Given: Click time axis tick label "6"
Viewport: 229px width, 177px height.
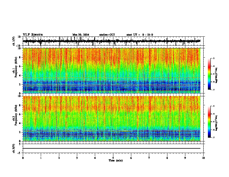Looking at the screenshot, I should [131, 158].
